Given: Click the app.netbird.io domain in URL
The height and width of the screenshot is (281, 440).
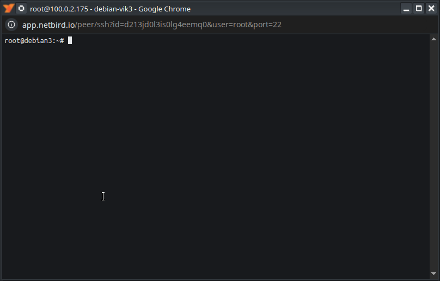Looking at the screenshot, I should (x=49, y=25).
